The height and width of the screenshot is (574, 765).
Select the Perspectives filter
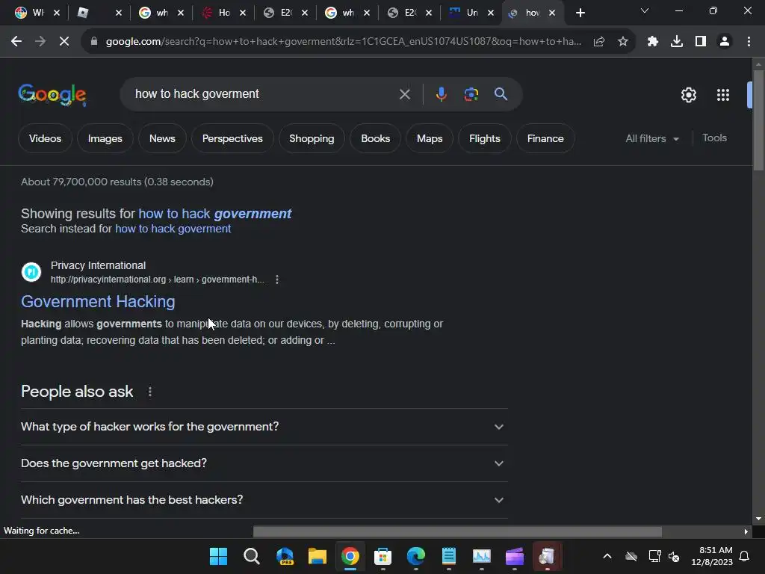coord(232,138)
